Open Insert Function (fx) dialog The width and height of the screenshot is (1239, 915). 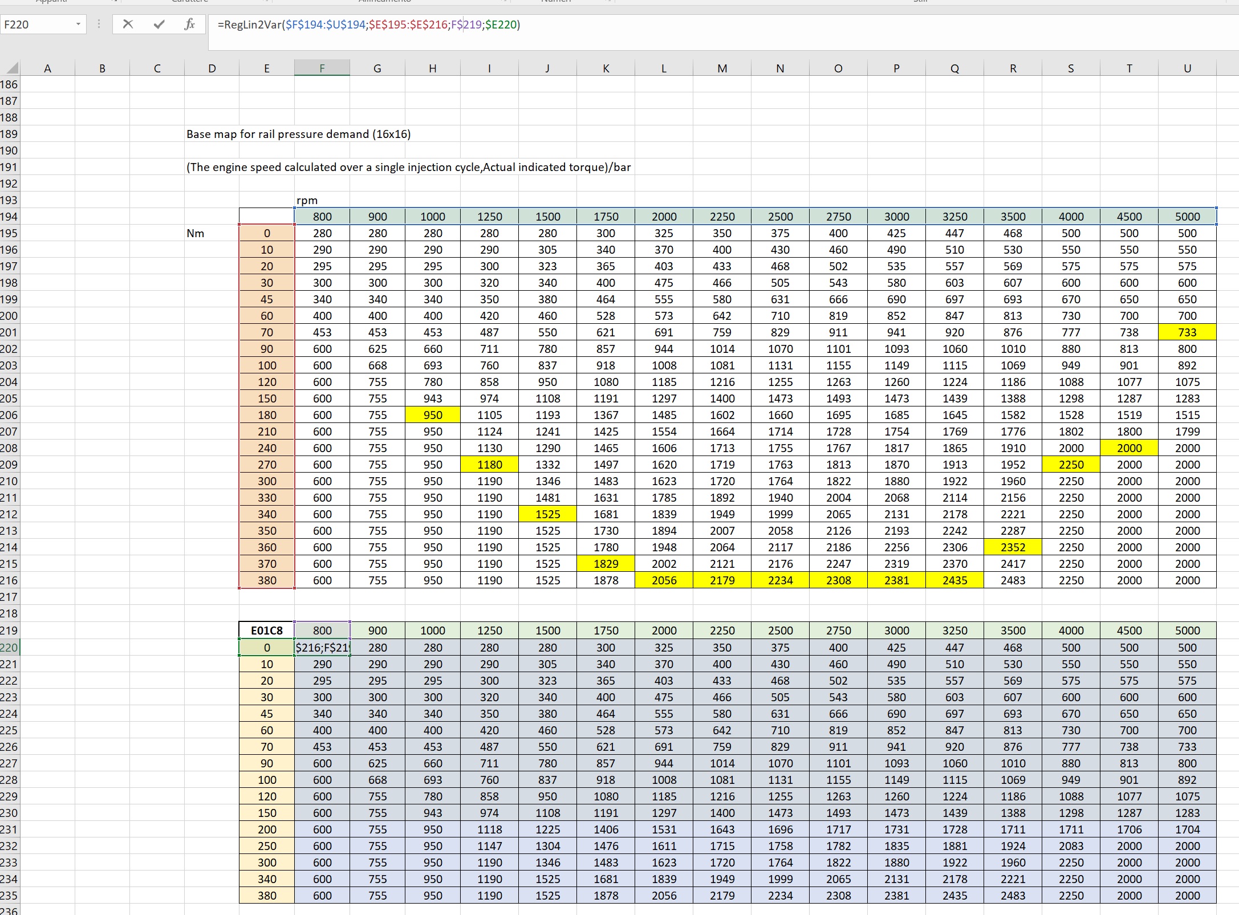click(x=189, y=24)
